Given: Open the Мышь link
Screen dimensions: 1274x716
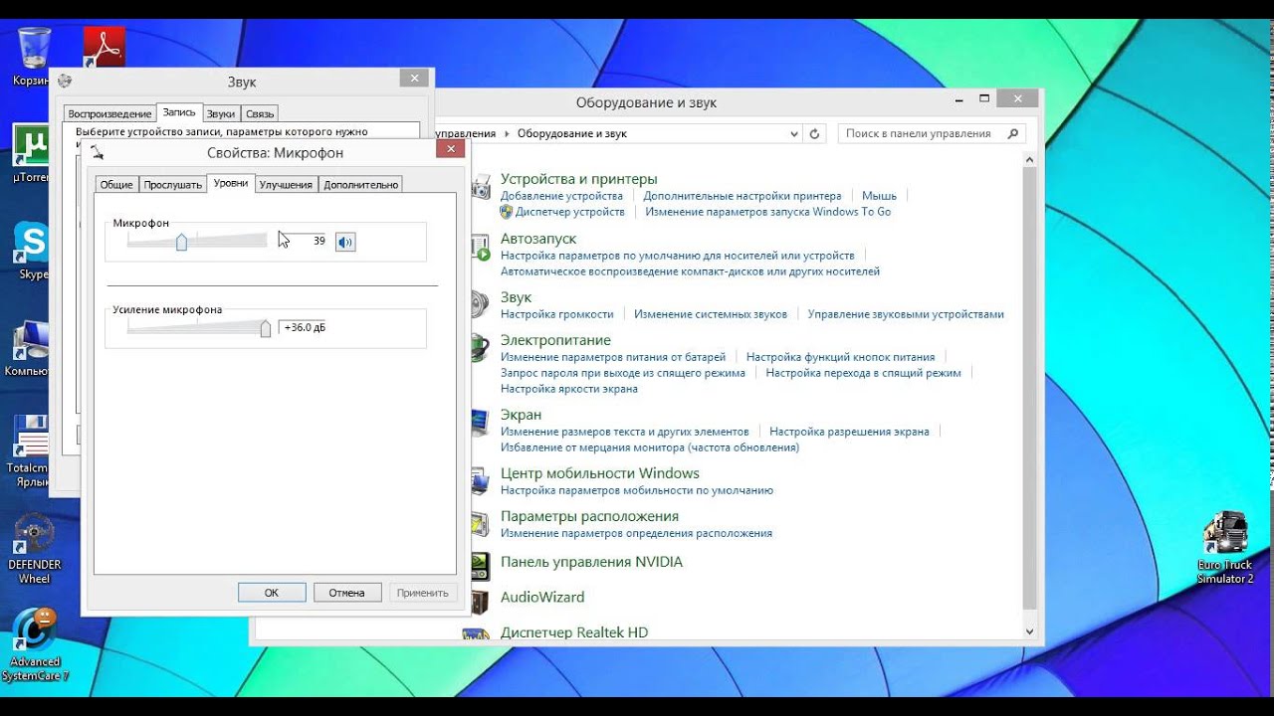Looking at the screenshot, I should (879, 196).
